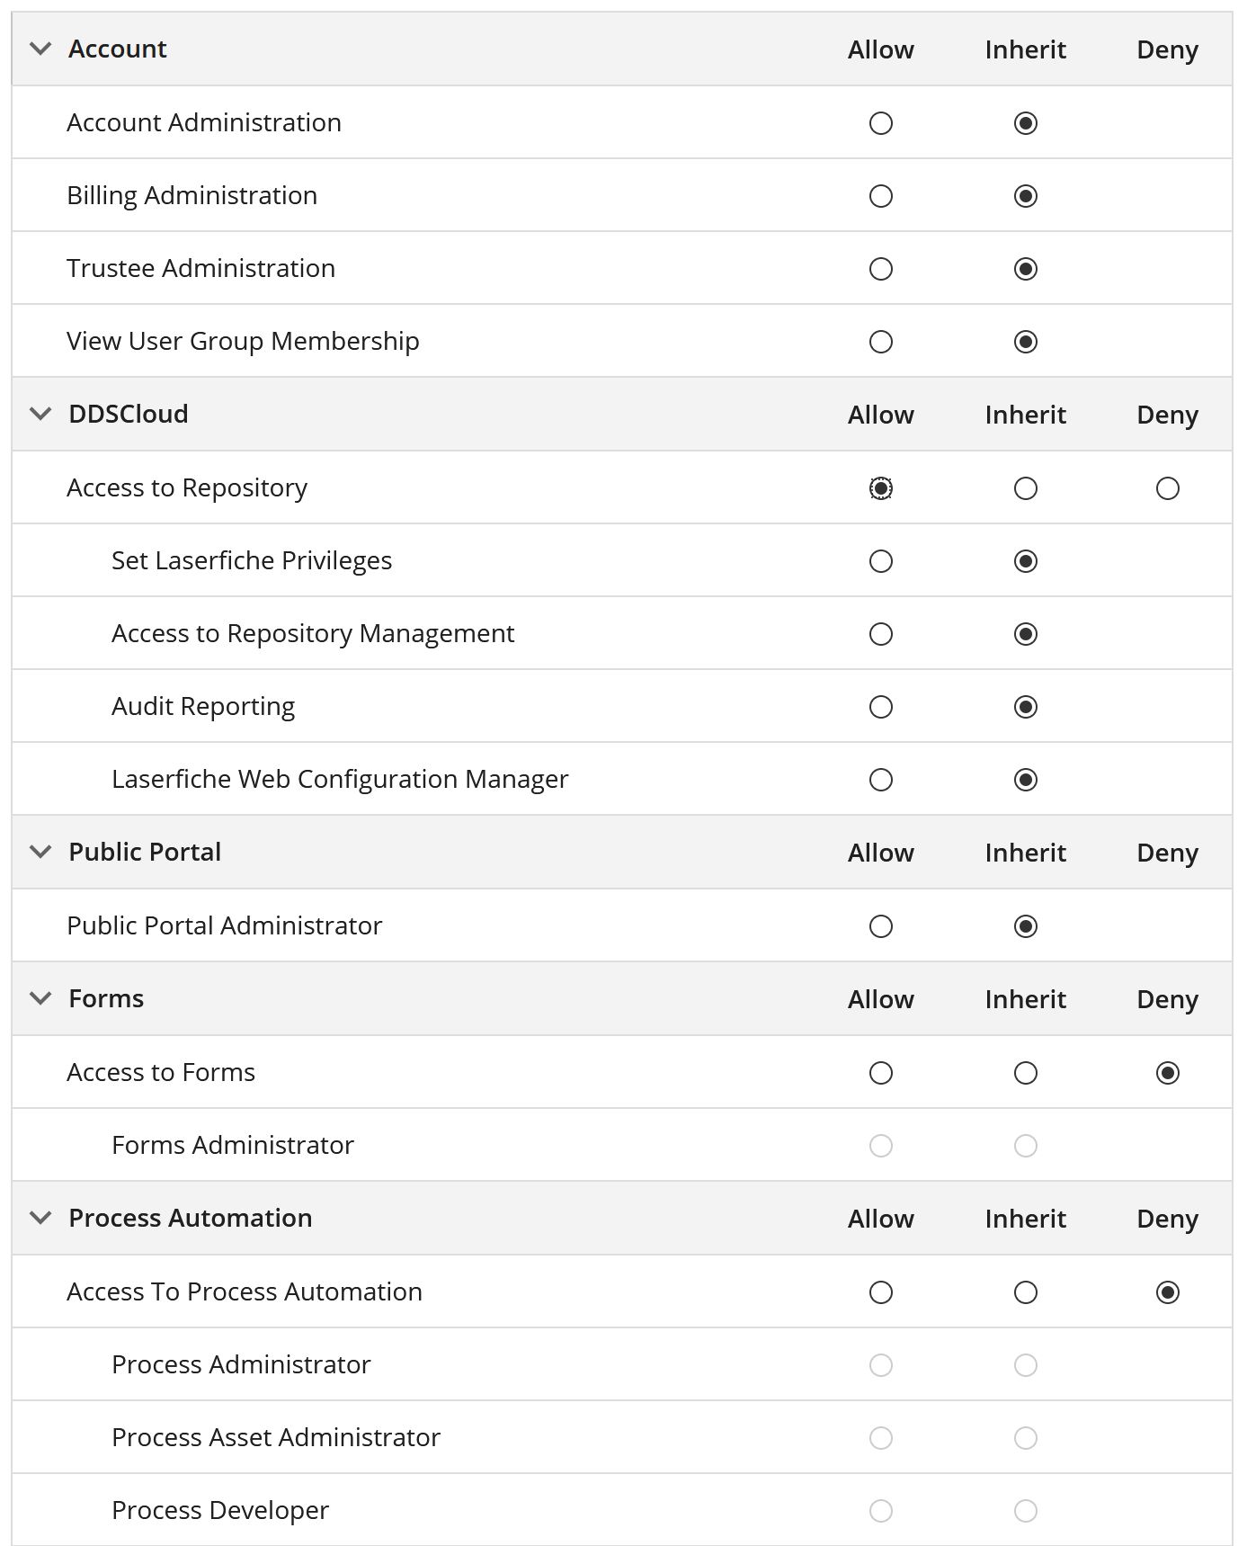Set Access to Forms to Inherit
Image resolution: width=1256 pixels, height=1546 pixels.
(x=1026, y=1073)
